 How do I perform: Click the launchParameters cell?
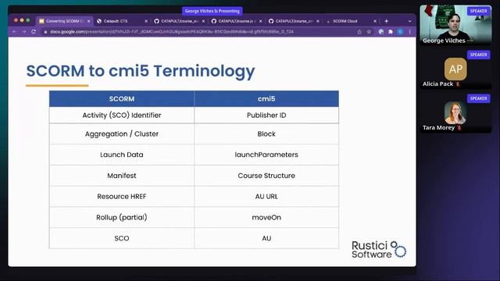coord(266,155)
